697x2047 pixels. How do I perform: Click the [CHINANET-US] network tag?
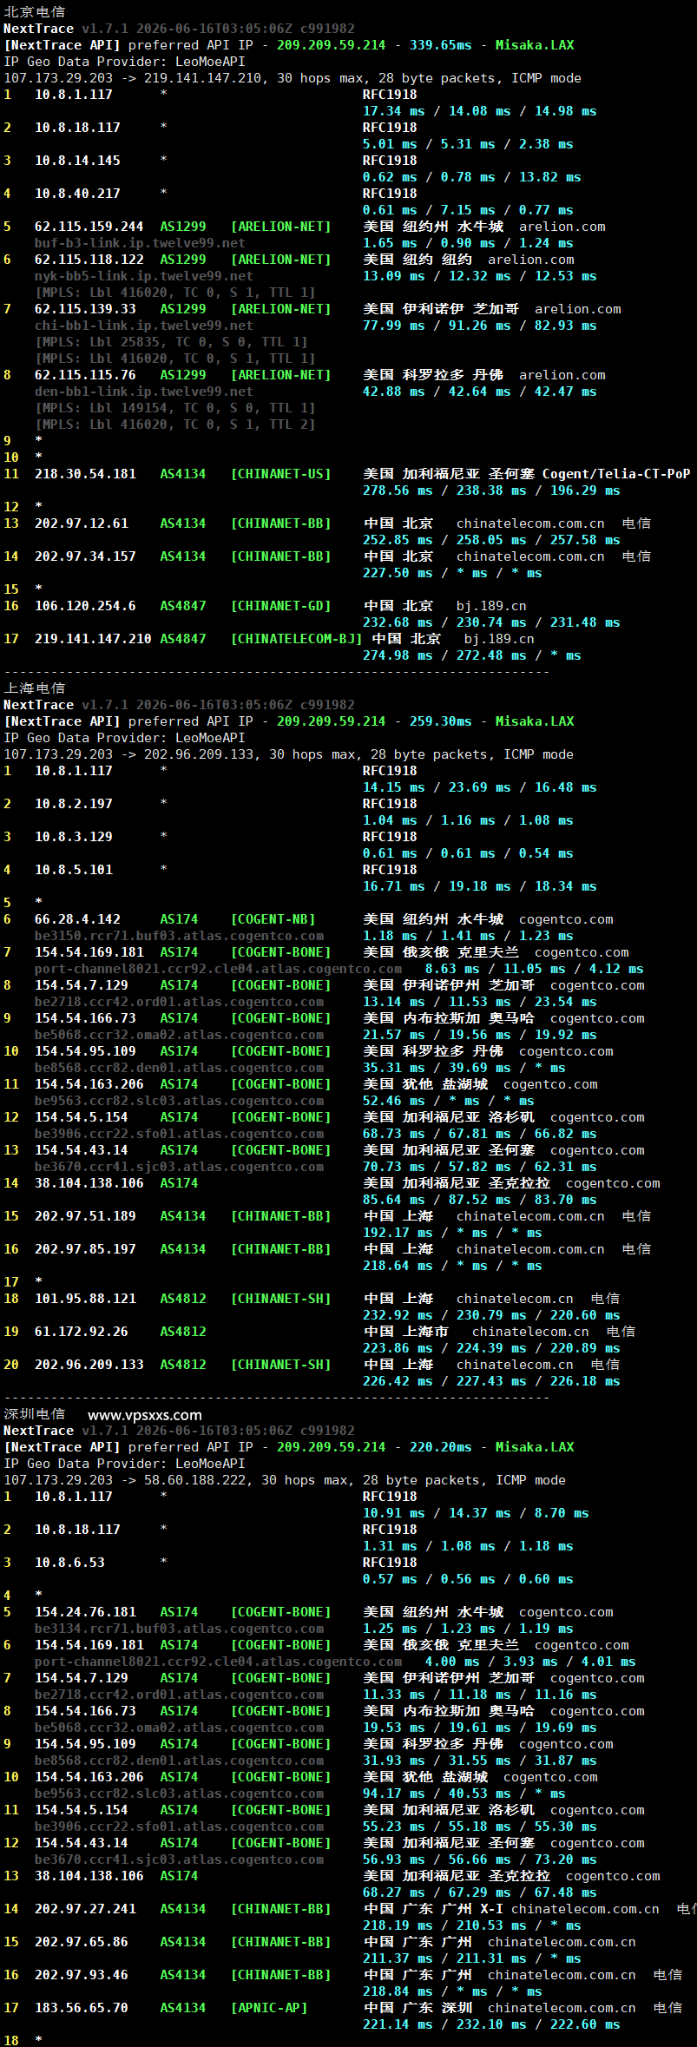point(280,473)
